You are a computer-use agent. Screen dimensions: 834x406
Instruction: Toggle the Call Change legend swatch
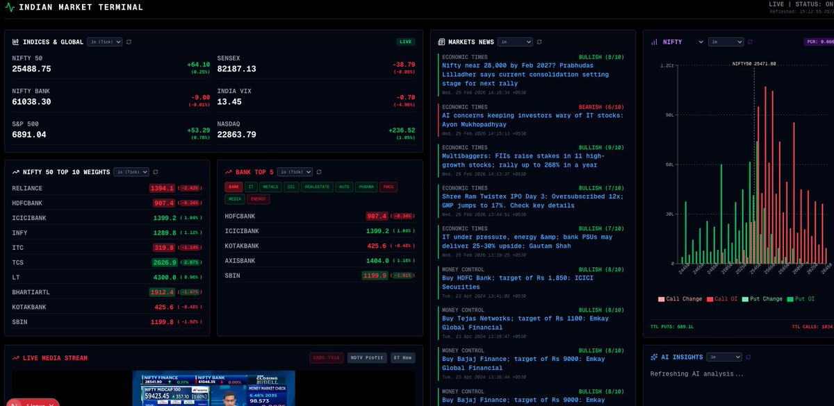click(661, 299)
